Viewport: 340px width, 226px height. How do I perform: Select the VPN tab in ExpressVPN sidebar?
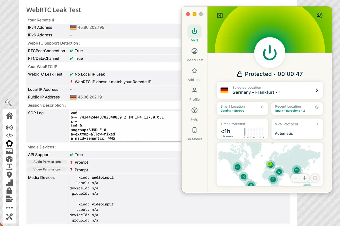194,34
